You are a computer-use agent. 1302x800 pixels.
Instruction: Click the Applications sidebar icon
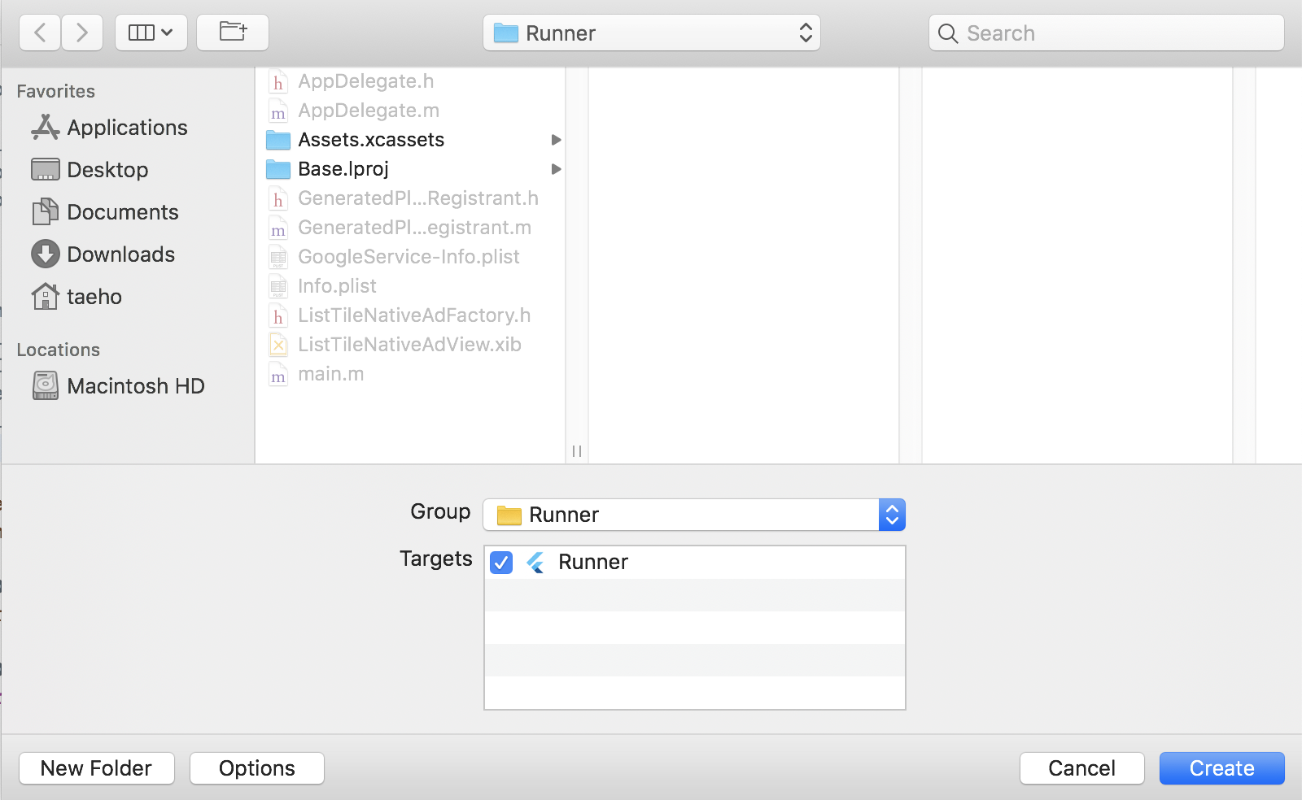[x=46, y=128]
